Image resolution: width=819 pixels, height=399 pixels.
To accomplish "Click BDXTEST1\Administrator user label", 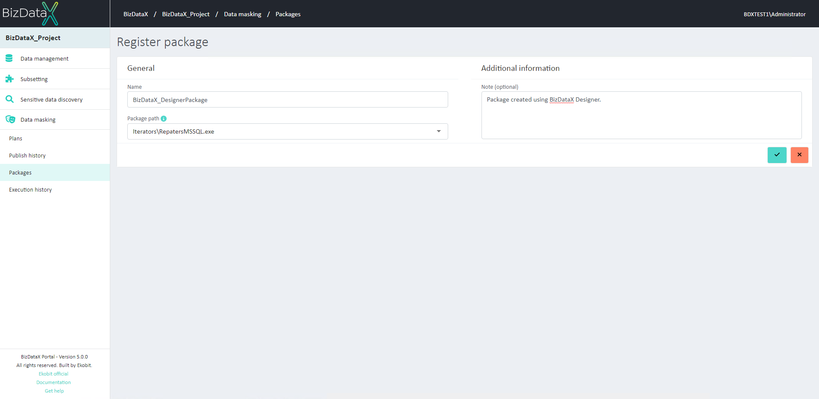I will point(775,14).
